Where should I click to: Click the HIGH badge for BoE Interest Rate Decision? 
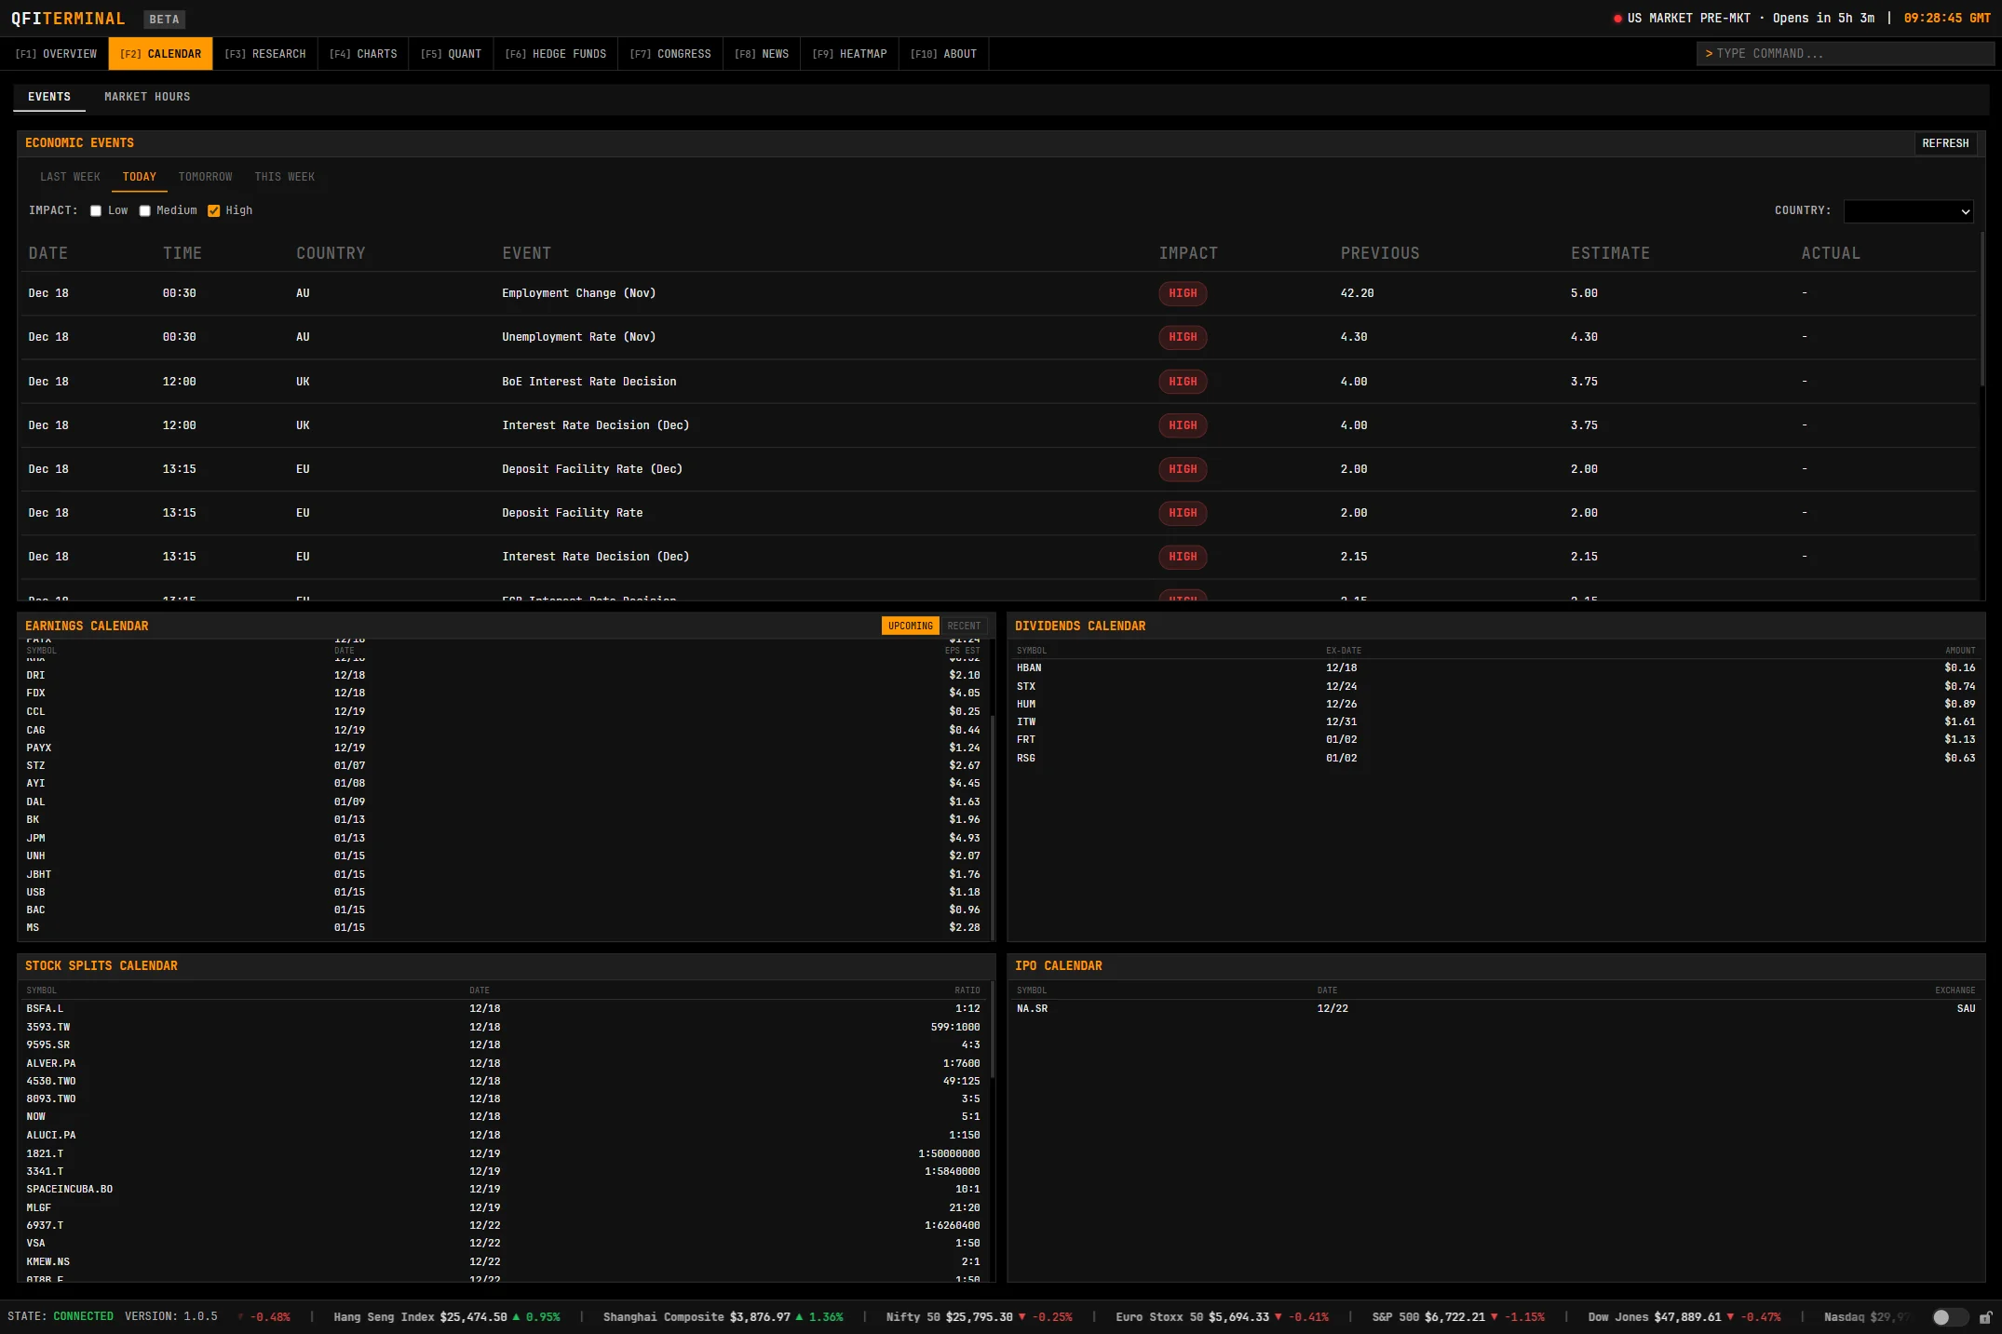[1182, 382]
